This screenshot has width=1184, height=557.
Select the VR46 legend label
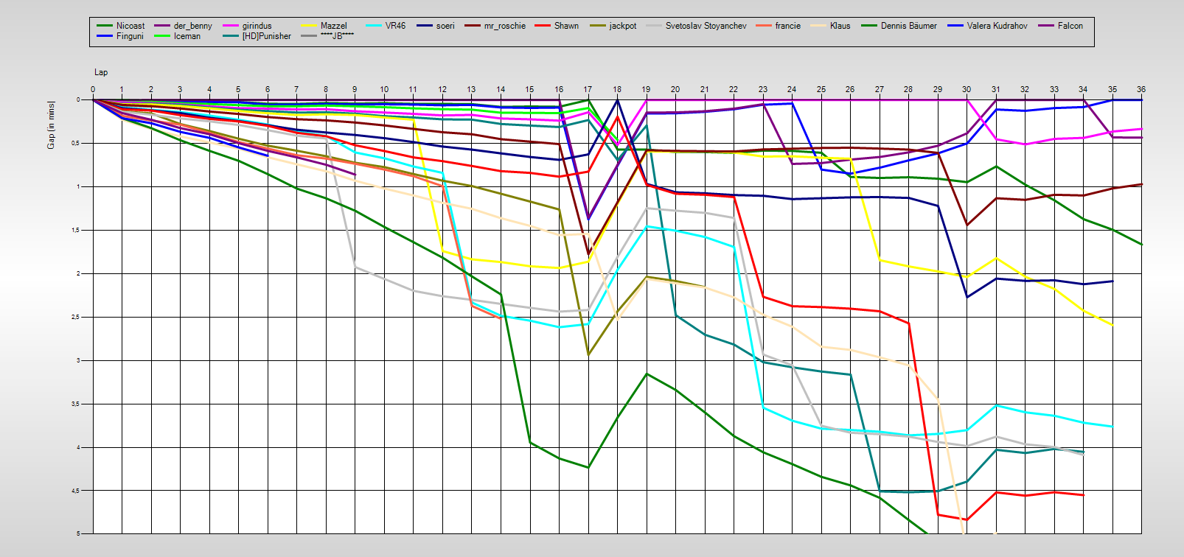tap(395, 26)
